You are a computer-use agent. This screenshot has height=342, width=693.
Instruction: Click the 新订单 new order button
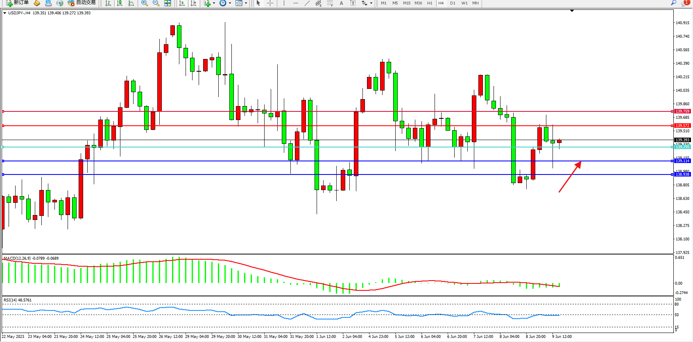tap(17, 3)
